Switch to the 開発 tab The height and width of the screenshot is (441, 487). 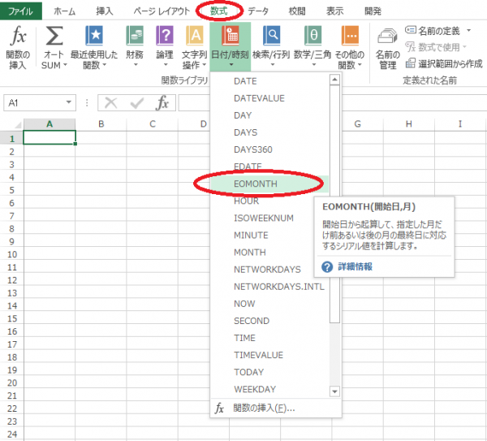373,11
